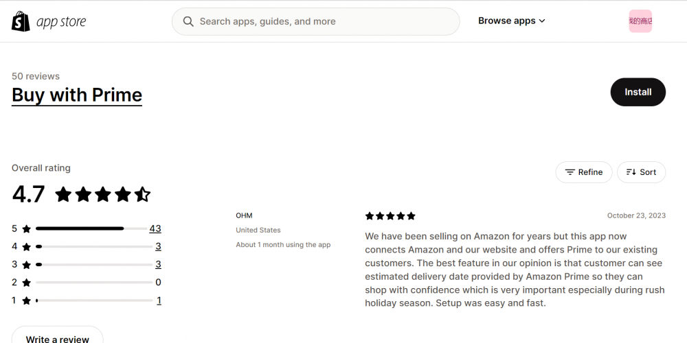The image size is (687, 343).
Task: Click the Sort arrows icon
Action: tap(631, 172)
